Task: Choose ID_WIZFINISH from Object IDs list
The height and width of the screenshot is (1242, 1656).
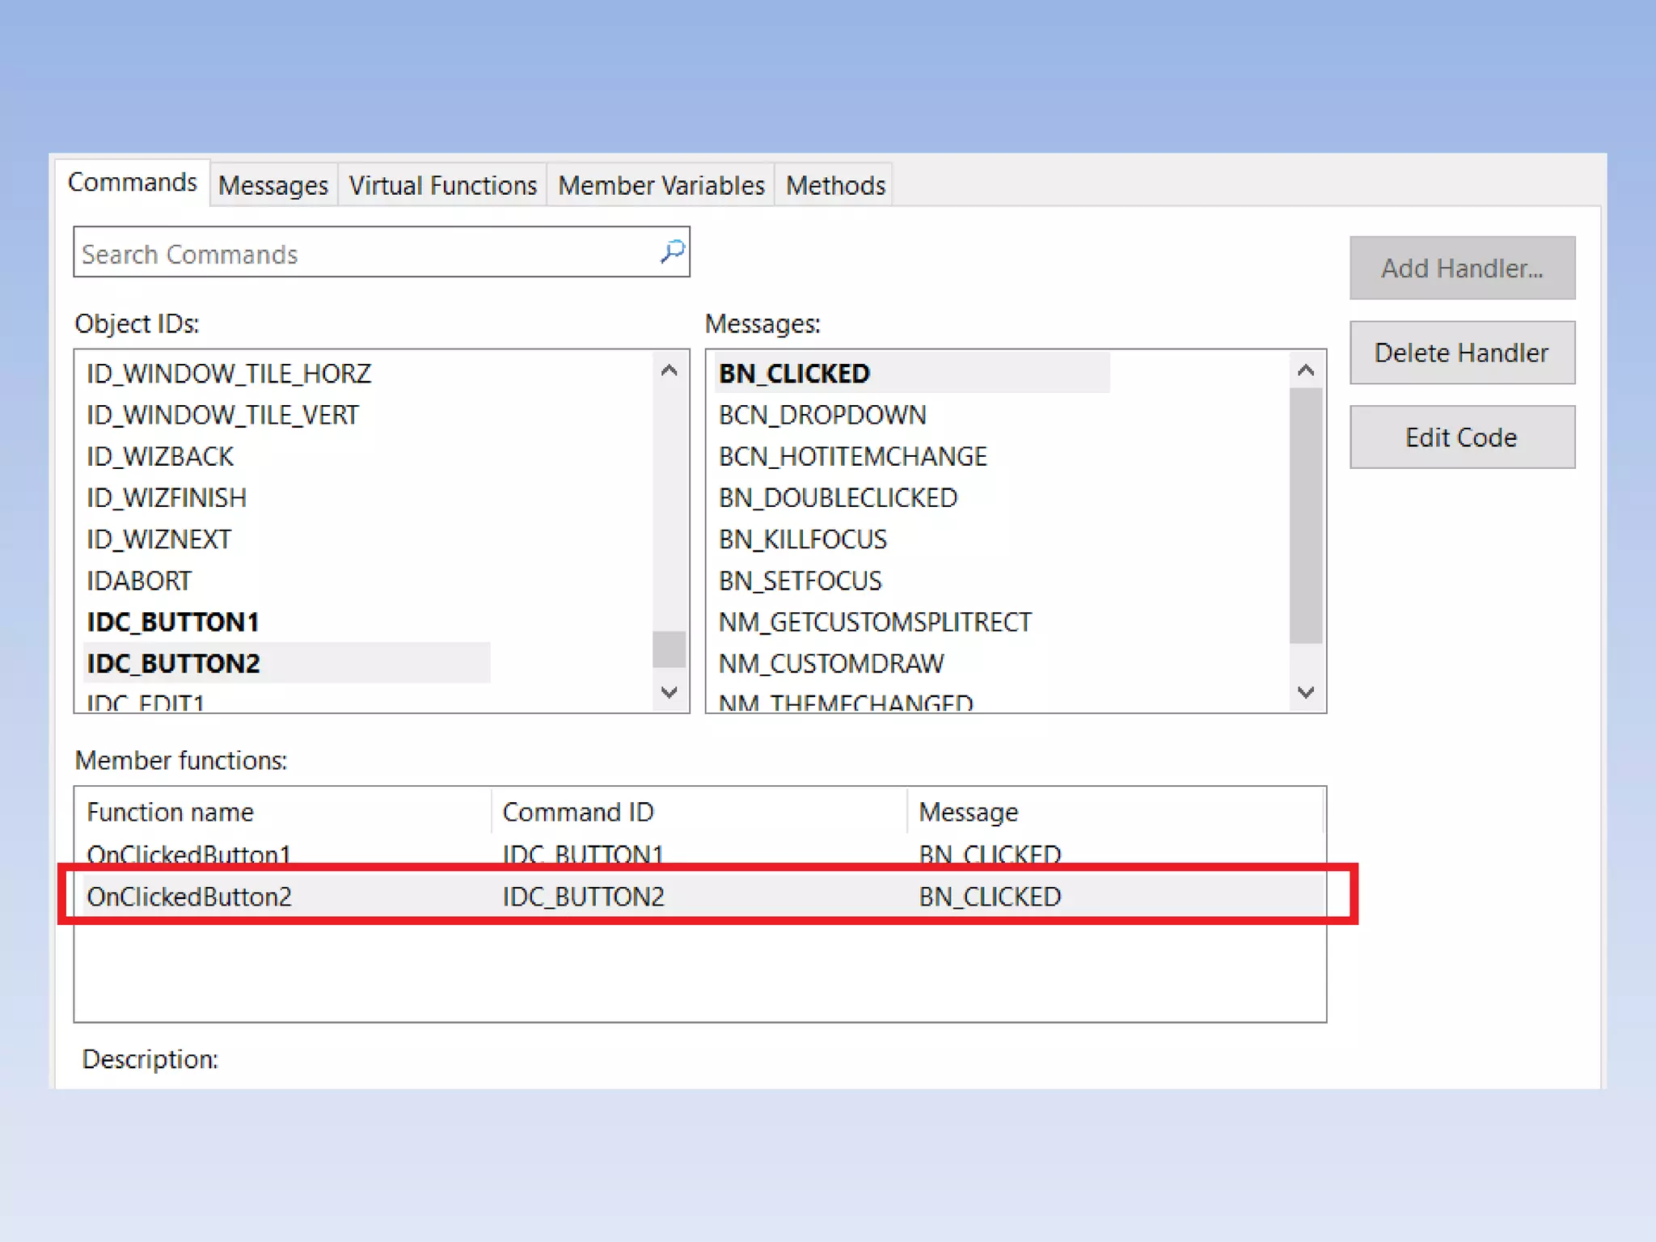Action: click(167, 497)
